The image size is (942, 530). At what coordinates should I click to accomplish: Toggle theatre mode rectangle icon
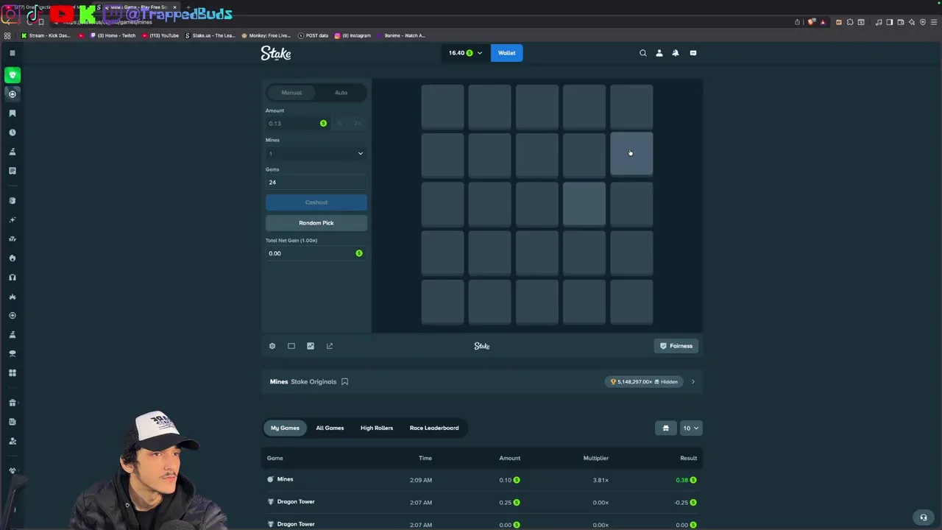[x=291, y=346]
